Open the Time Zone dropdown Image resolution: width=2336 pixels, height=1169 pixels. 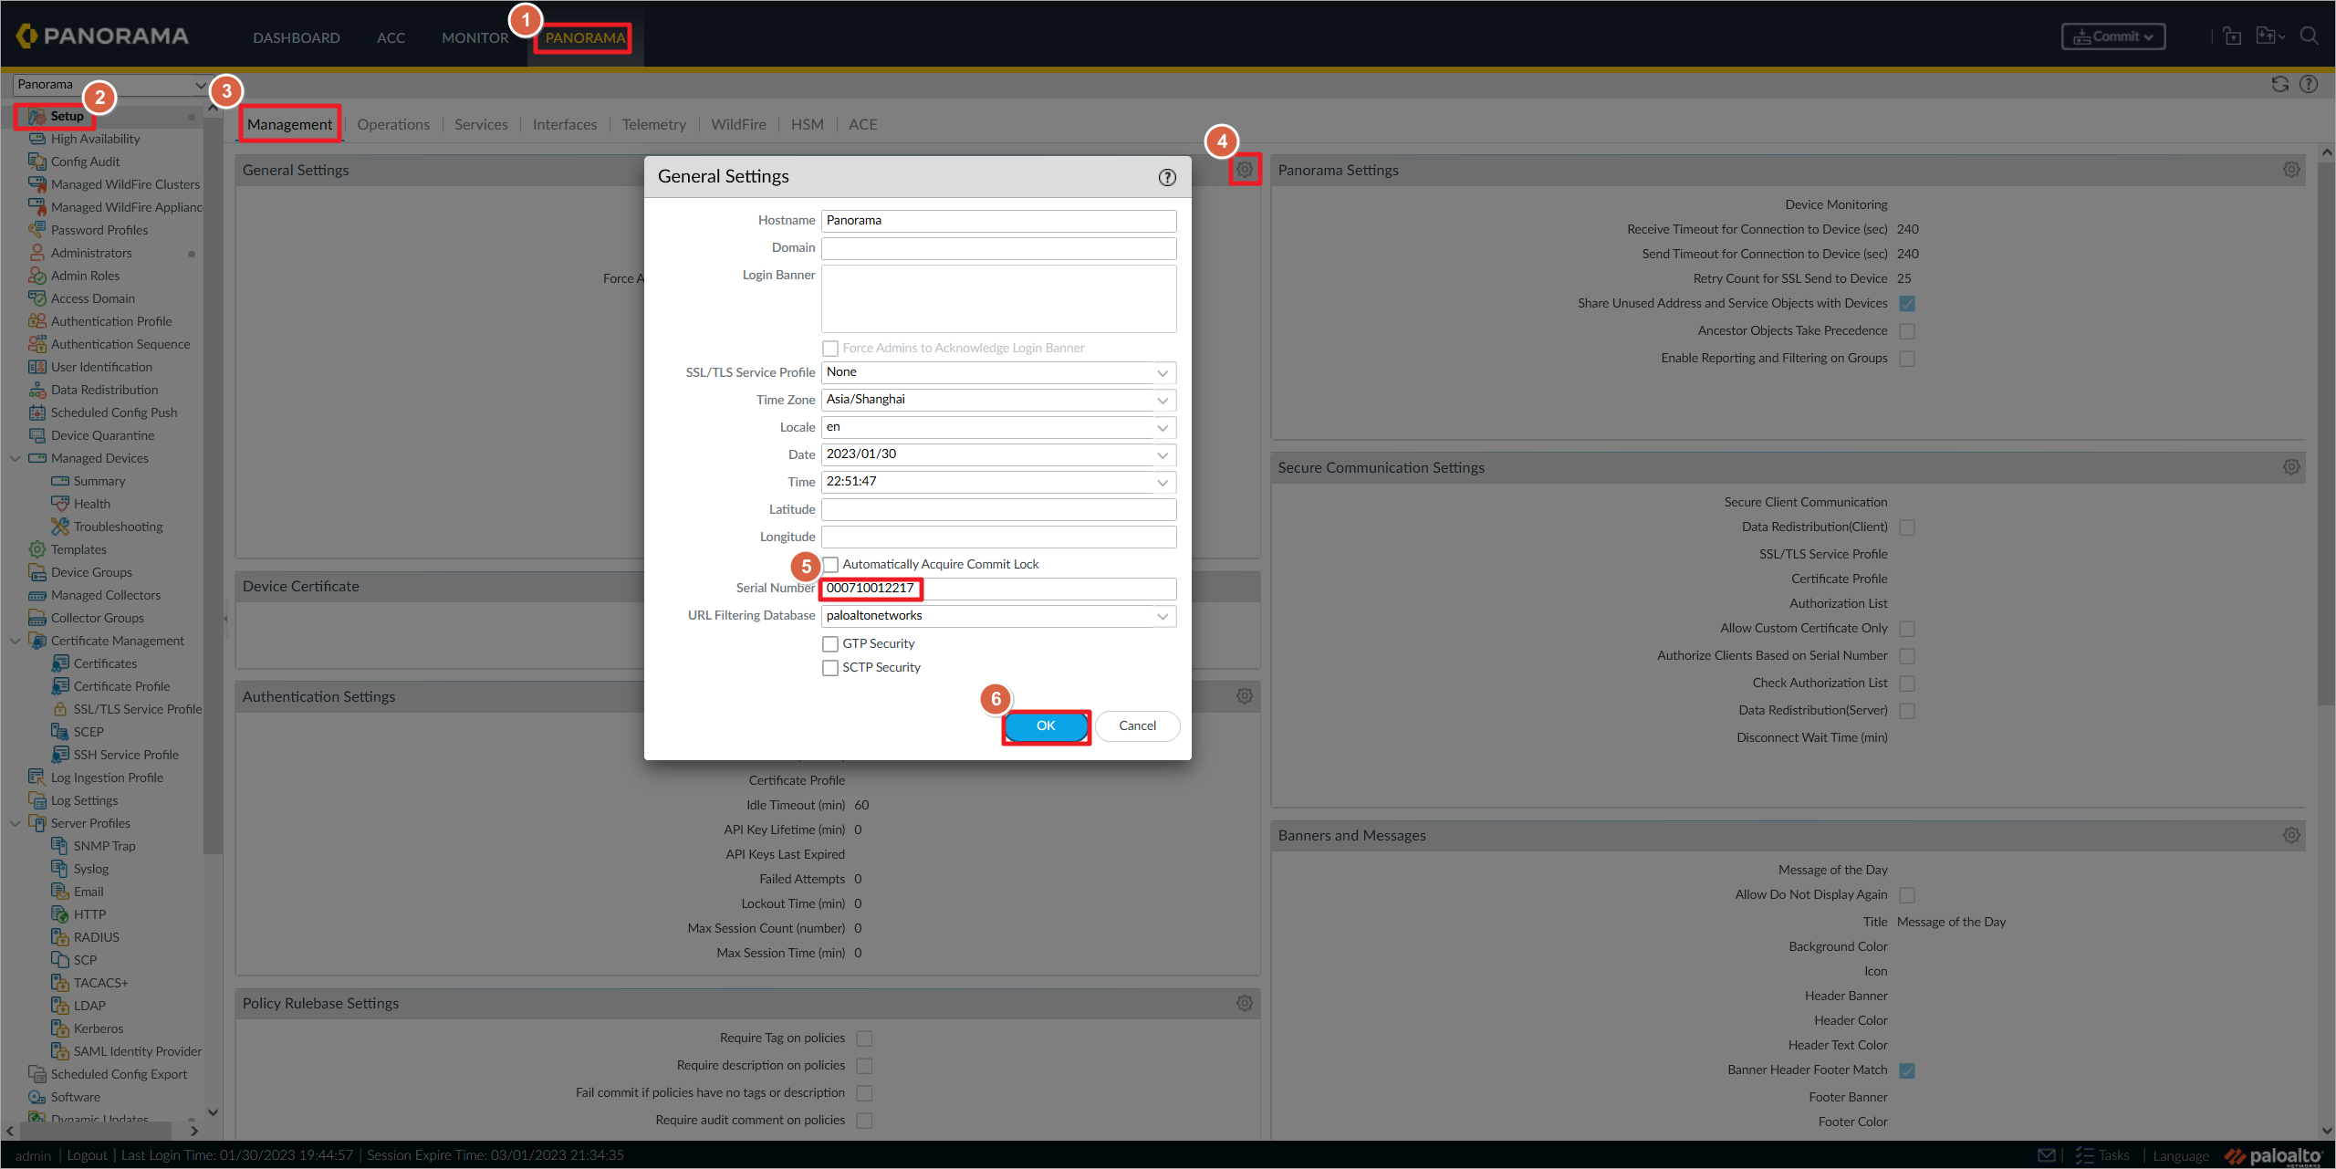click(x=1163, y=400)
